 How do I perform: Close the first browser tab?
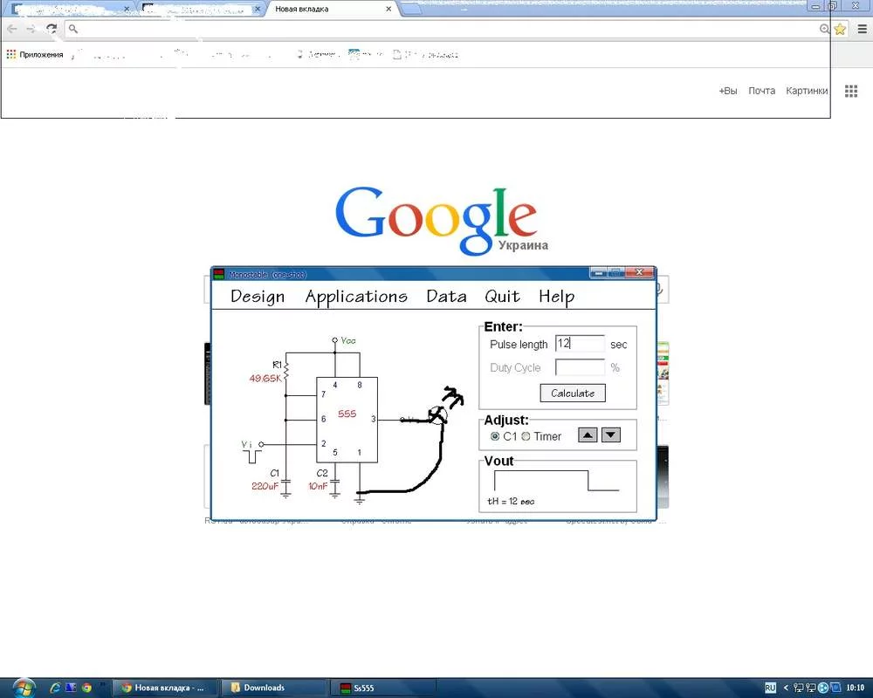(x=127, y=9)
